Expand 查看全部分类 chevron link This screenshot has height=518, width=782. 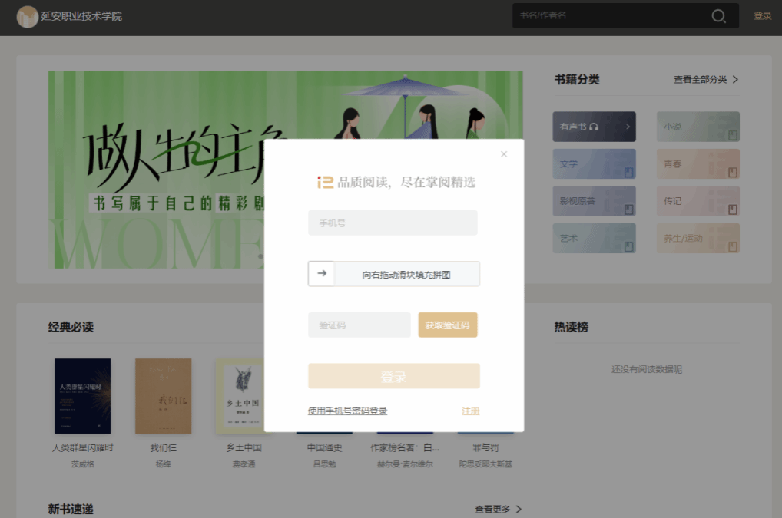pos(705,79)
